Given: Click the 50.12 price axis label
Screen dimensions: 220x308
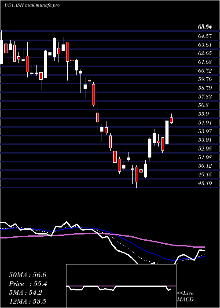Looking at the screenshot, I should click(205, 166).
